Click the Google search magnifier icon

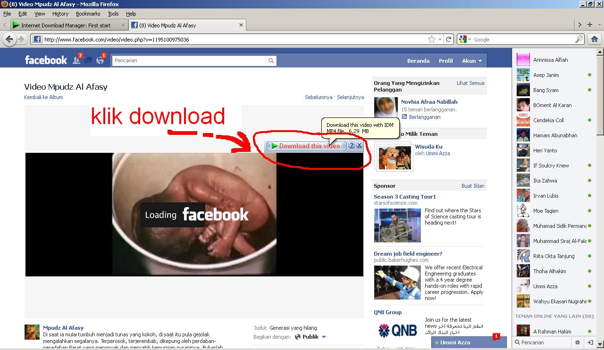point(579,40)
